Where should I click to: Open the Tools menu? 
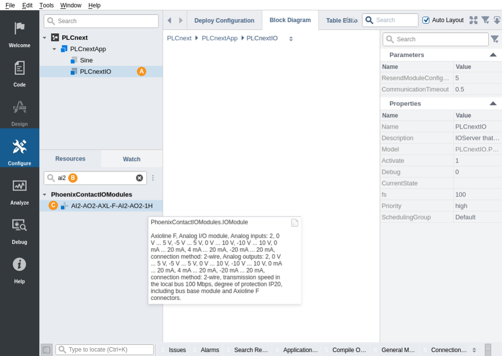pos(47,5)
